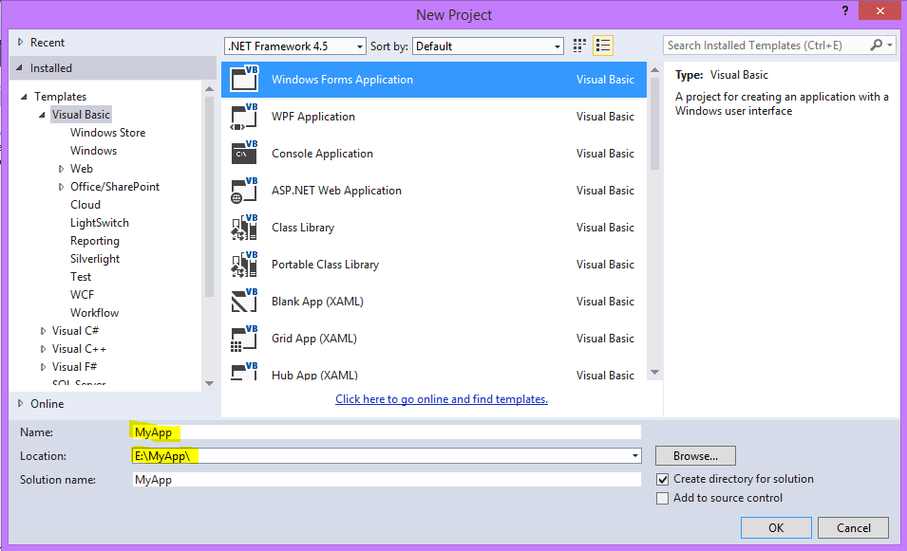
Task: Collapse the Templates tree node
Action: pos(24,97)
